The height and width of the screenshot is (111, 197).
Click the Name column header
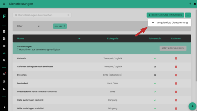pyautogui.click(x=21, y=38)
